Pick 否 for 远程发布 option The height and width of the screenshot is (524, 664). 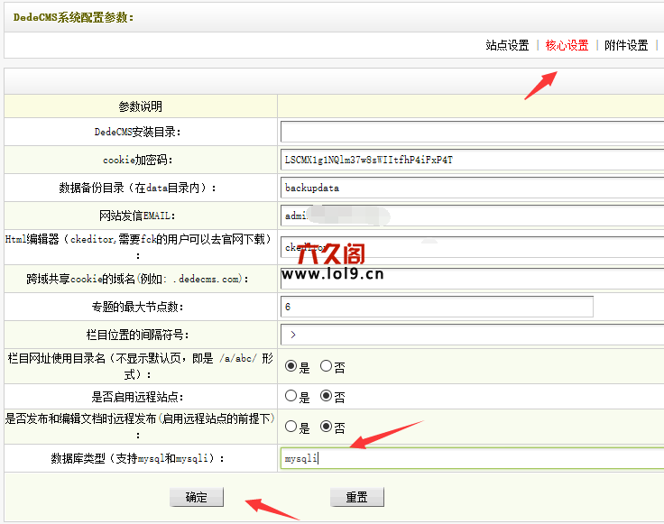pos(327,427)
